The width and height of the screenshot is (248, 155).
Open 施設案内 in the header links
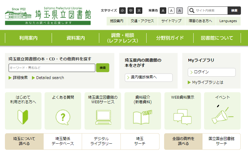(x=117, y=21)
